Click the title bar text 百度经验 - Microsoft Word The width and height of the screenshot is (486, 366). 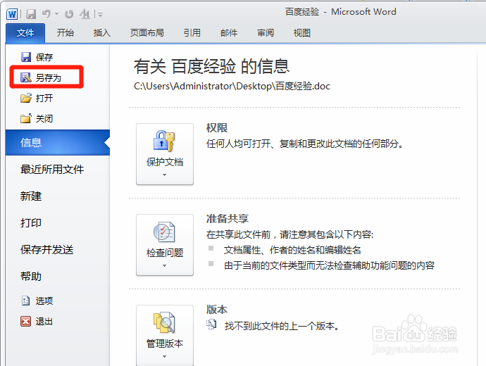coord(340,12)
